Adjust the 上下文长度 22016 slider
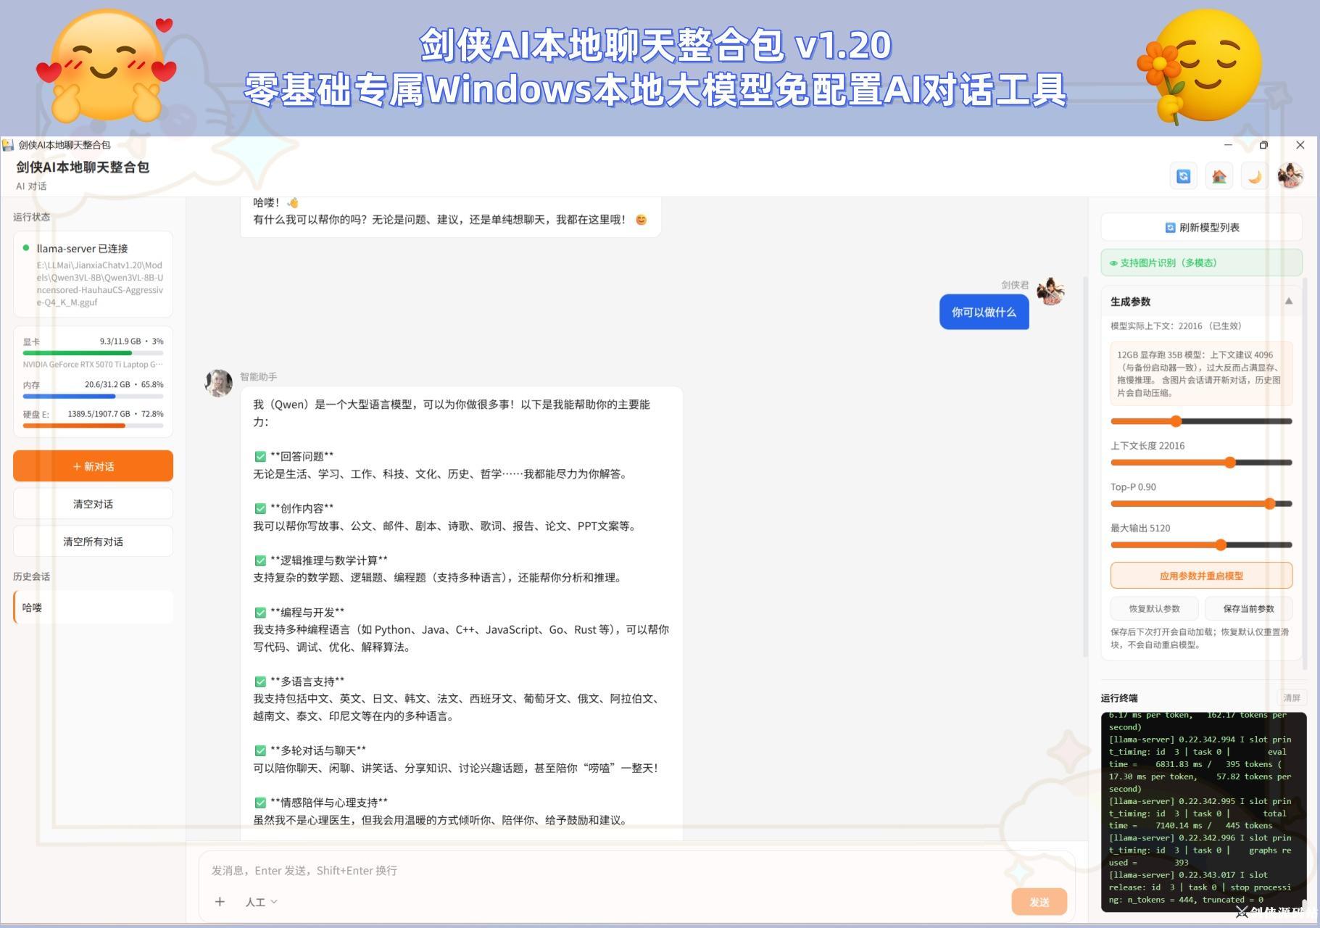This screenshot has height=928, width=1320. coord(1201,462)
